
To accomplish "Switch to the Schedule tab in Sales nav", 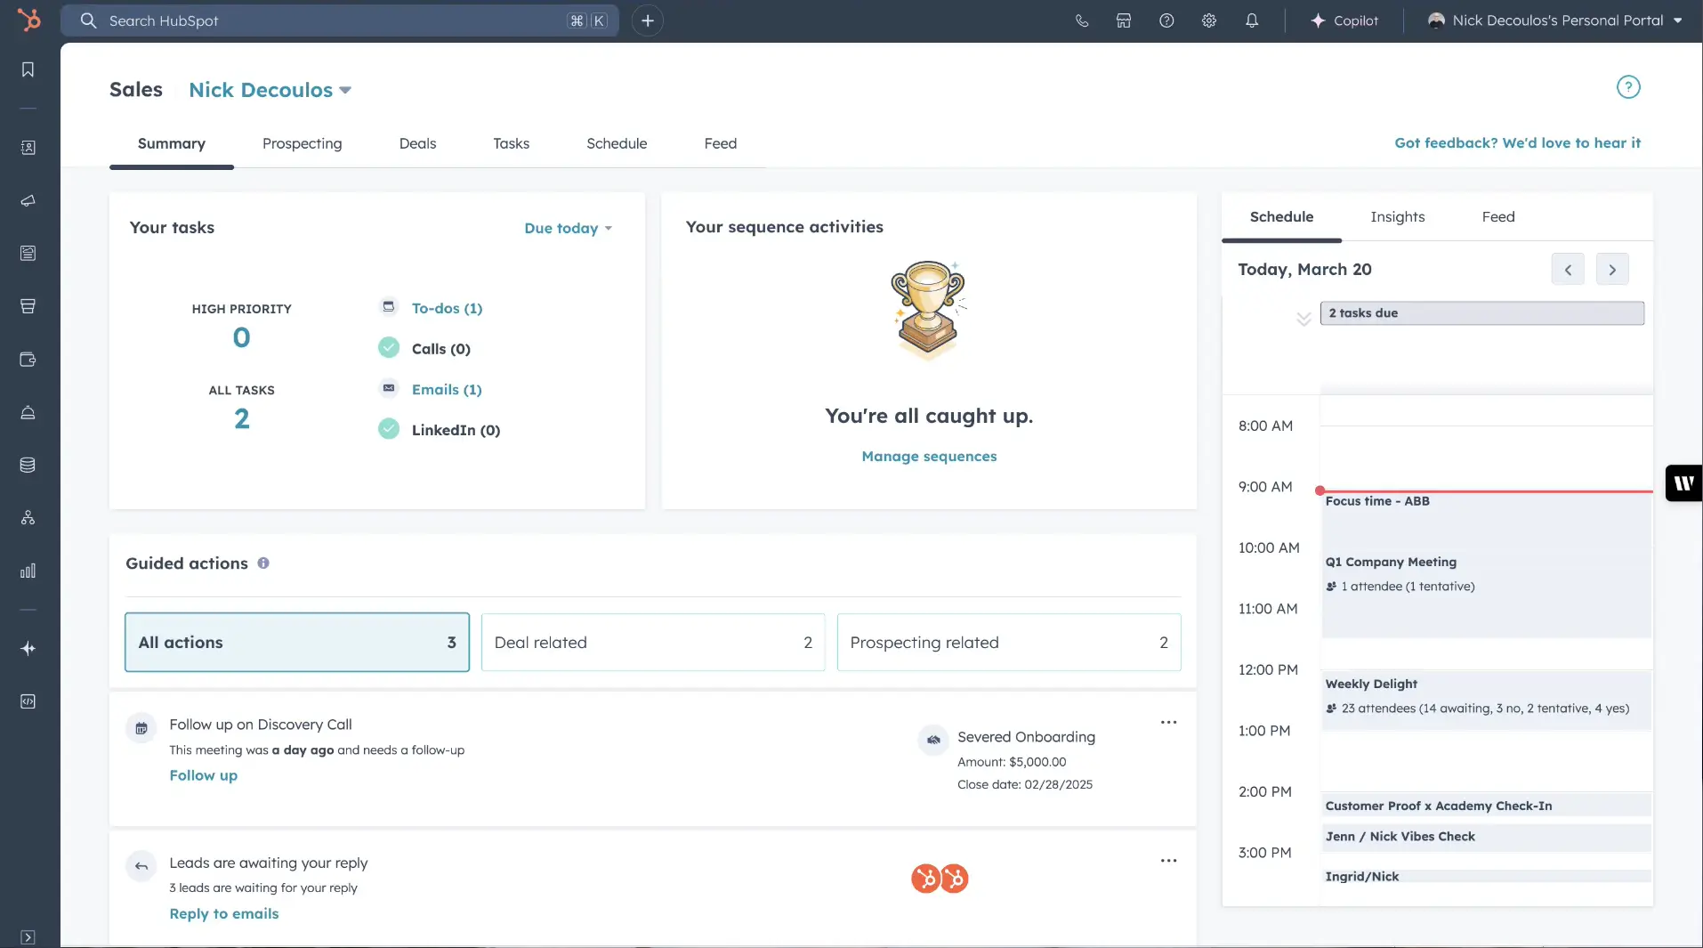I will tap(617, 143).
